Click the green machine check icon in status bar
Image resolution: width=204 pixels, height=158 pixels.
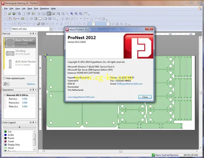[x=153, y=155]
